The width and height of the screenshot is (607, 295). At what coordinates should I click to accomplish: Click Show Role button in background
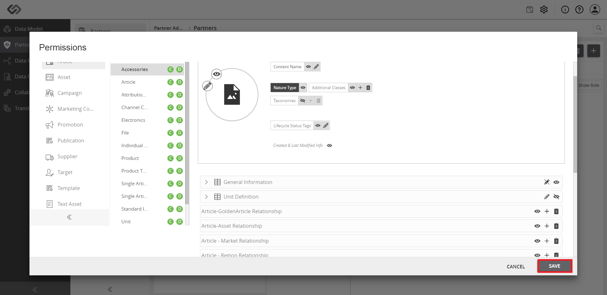(x=589, y=85)
